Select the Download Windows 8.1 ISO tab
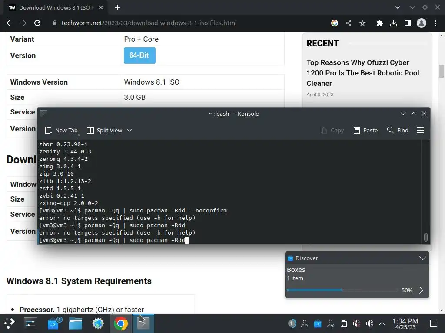The width and height of the screenshot is (445, 333). point(53,8)
